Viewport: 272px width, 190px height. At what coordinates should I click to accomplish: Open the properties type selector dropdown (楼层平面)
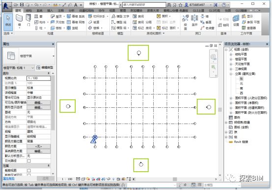point(53,56)
